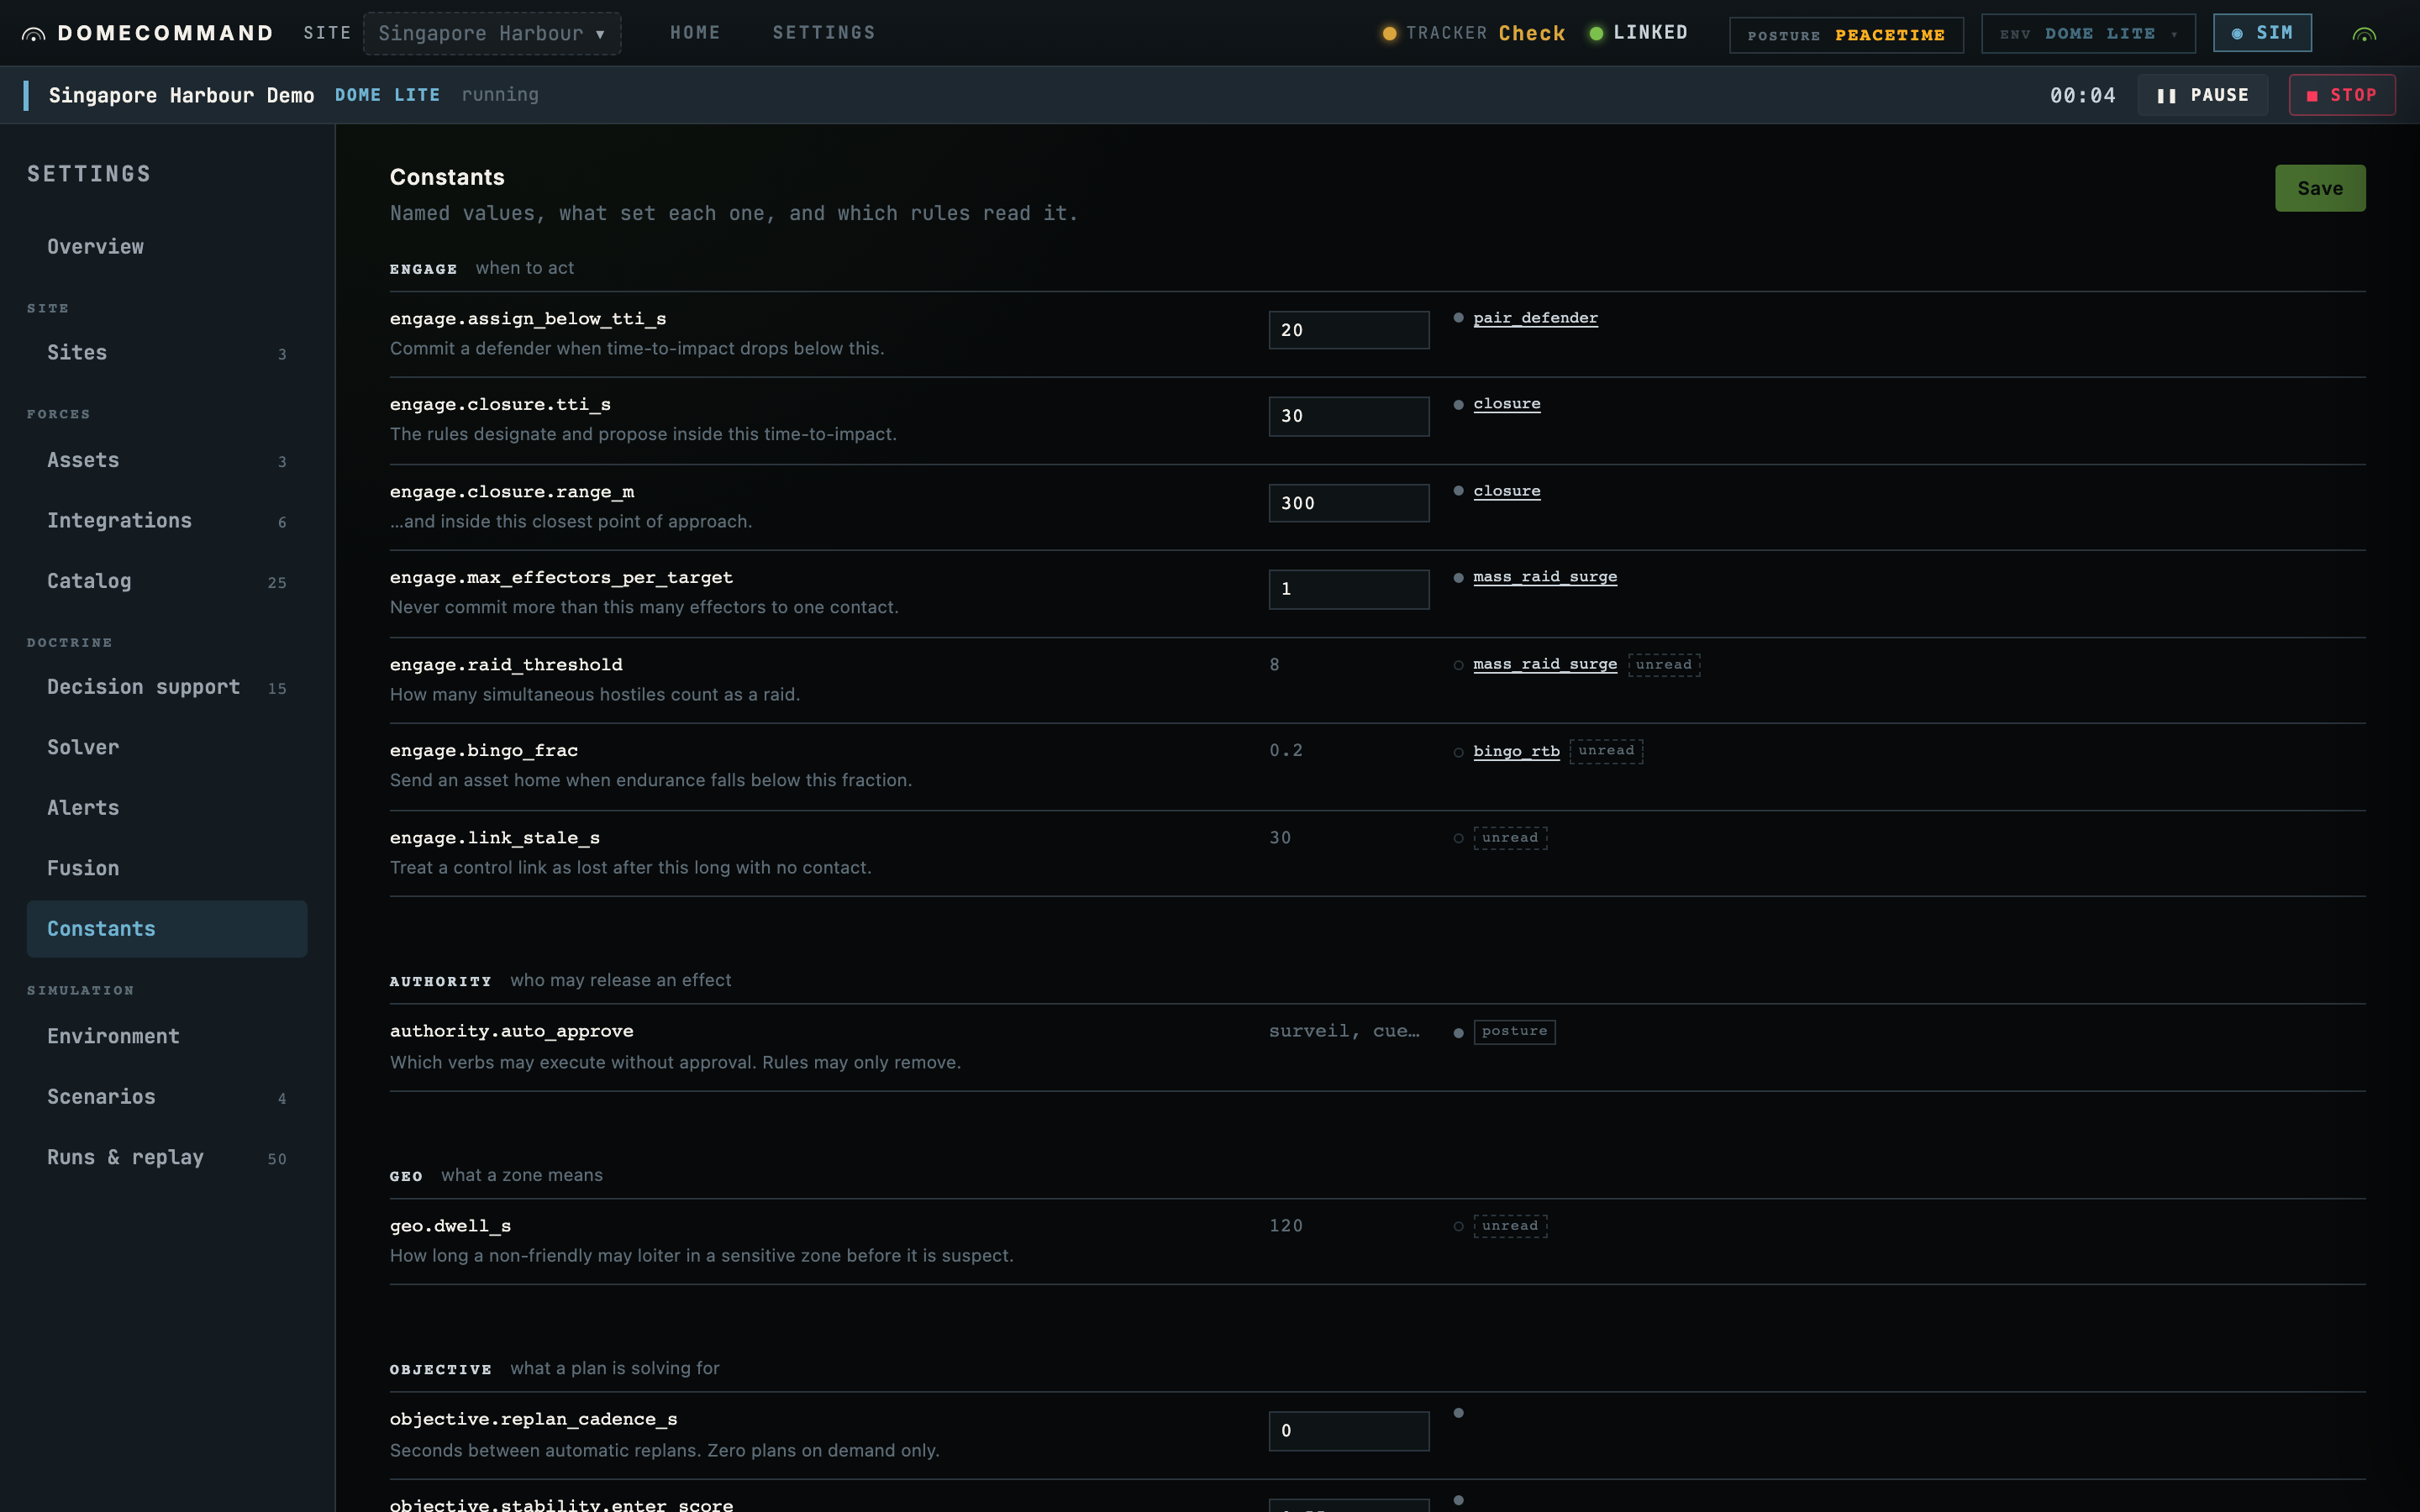Open Sites in the settings sidebar
Viewport: 2420px width, 1512px height.
[x=167, y=353]
